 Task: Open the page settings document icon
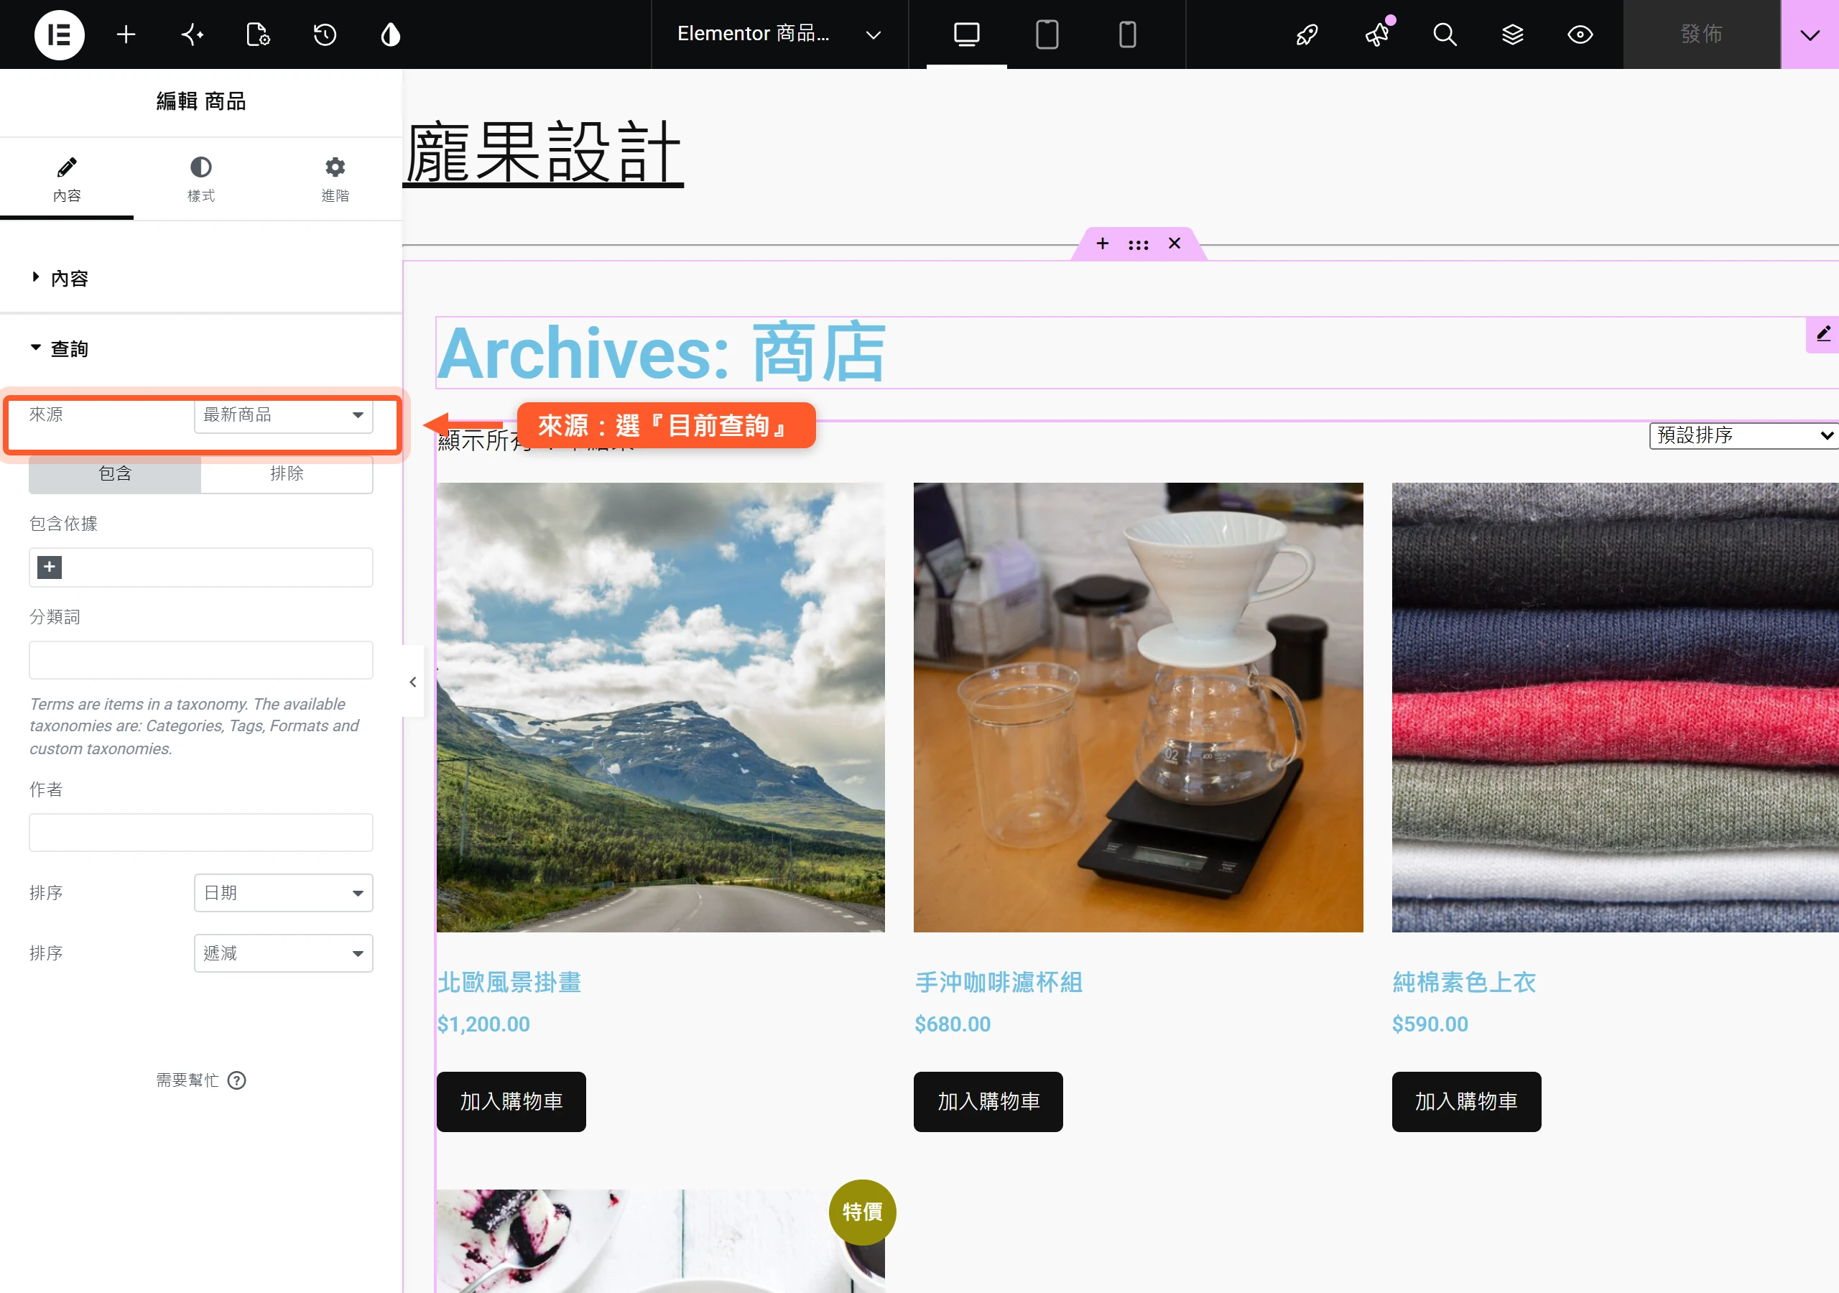(258, 34)
